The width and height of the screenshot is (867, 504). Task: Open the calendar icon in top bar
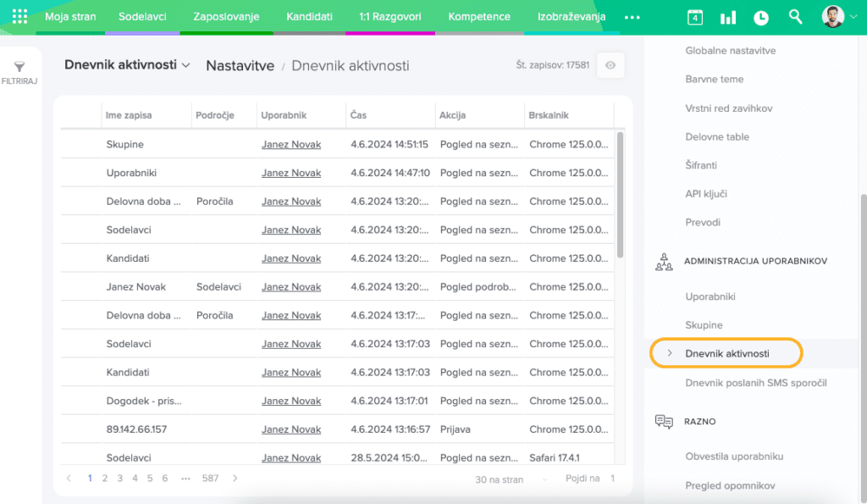point(694,17)
